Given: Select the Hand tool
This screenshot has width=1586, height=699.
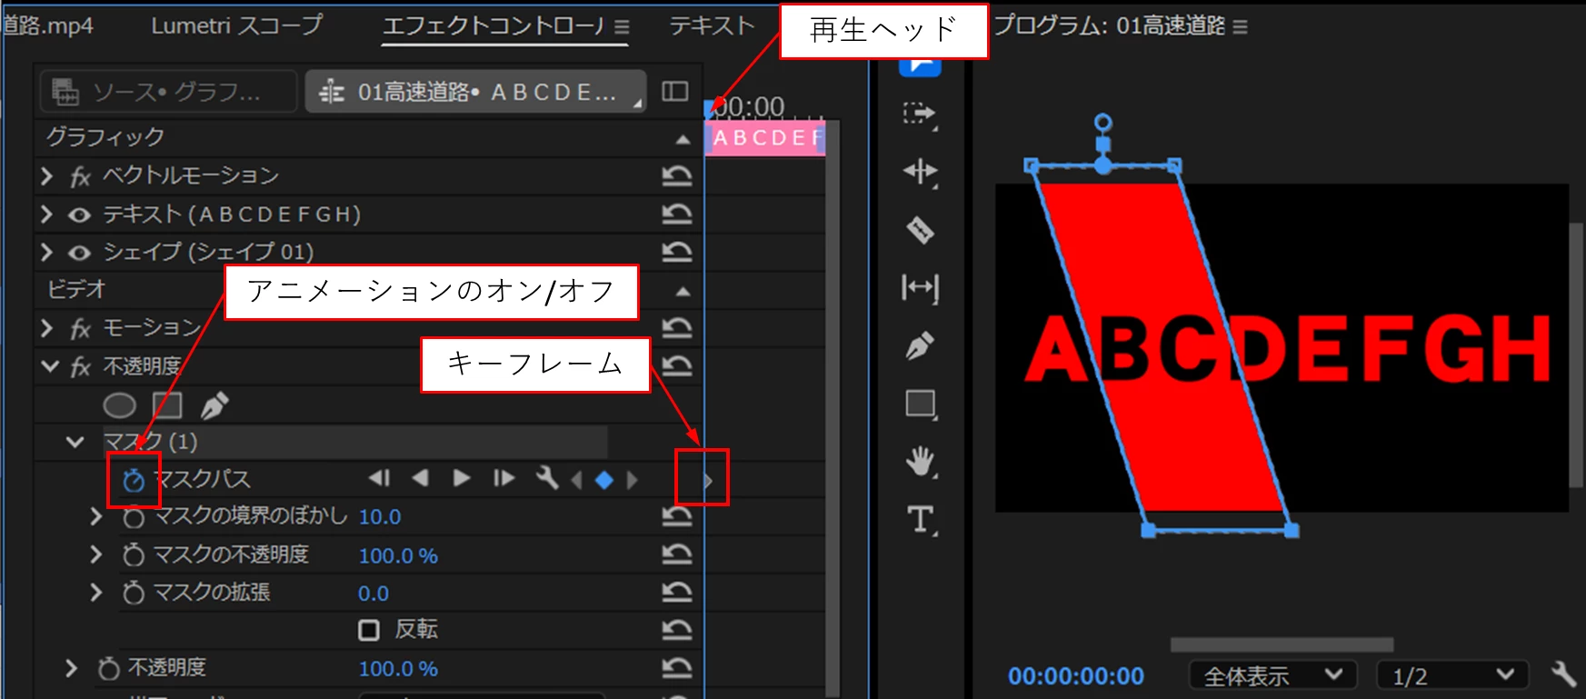Looking at the screenshot, I should point(921,462).
